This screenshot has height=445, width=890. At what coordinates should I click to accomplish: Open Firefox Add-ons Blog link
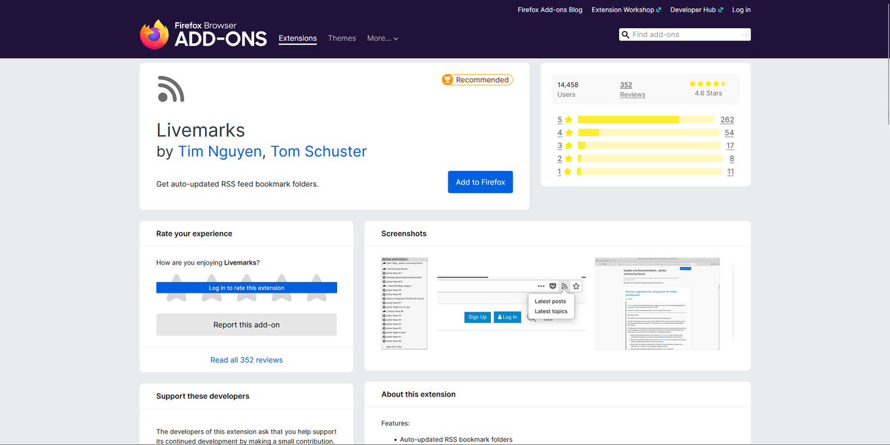[550, 10]
